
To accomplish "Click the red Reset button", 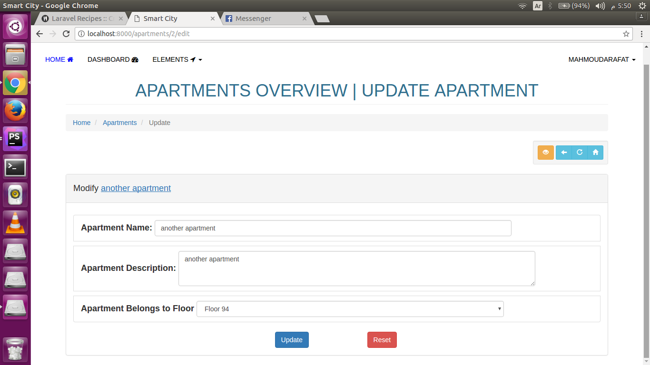I will [382, 340].
